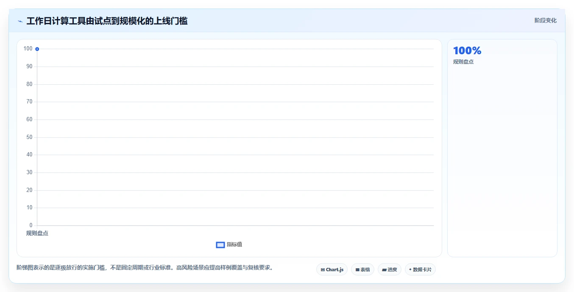Click the title icon before 工作日计算工具
The width and height of the screenshot is (574, 292).
20,21
